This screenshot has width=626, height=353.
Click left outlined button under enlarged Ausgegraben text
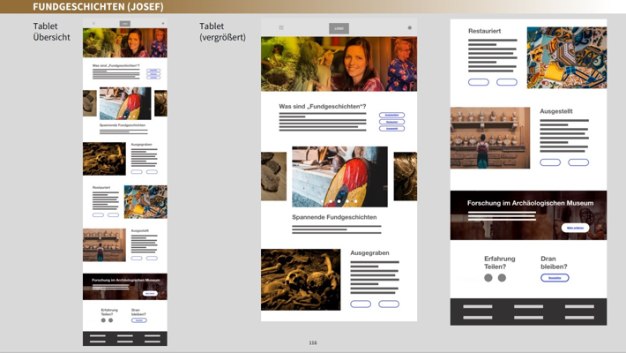[361, 304]
